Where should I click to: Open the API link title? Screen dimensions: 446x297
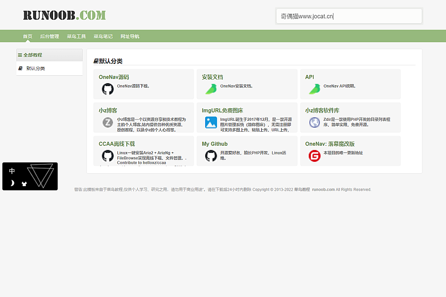pos(309,77)
